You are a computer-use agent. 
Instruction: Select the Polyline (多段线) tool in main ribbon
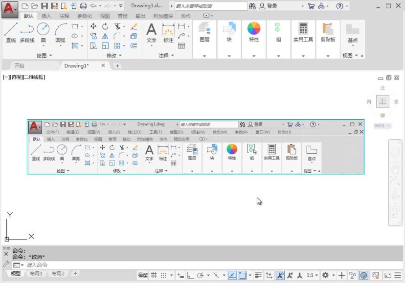coord(27,33)
